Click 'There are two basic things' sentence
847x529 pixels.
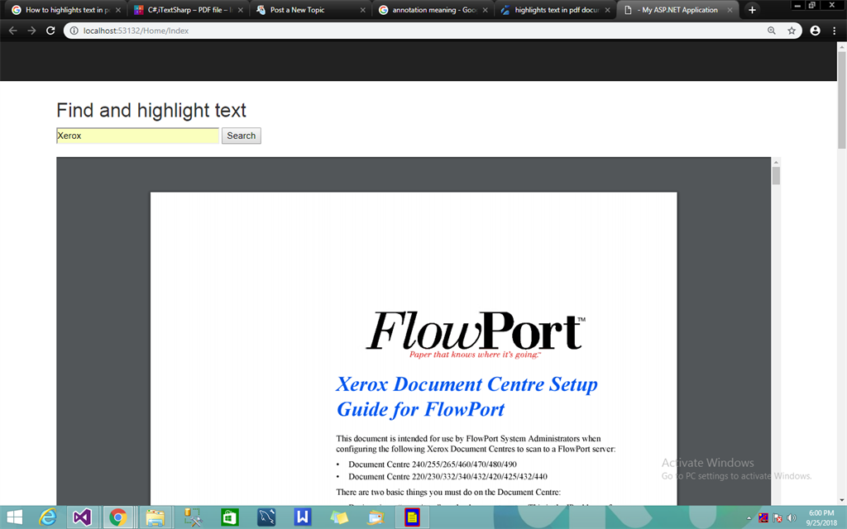click(448, 493)
